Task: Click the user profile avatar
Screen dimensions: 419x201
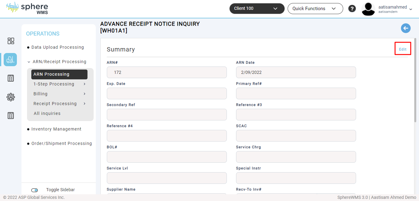Action: click(368, 9)
